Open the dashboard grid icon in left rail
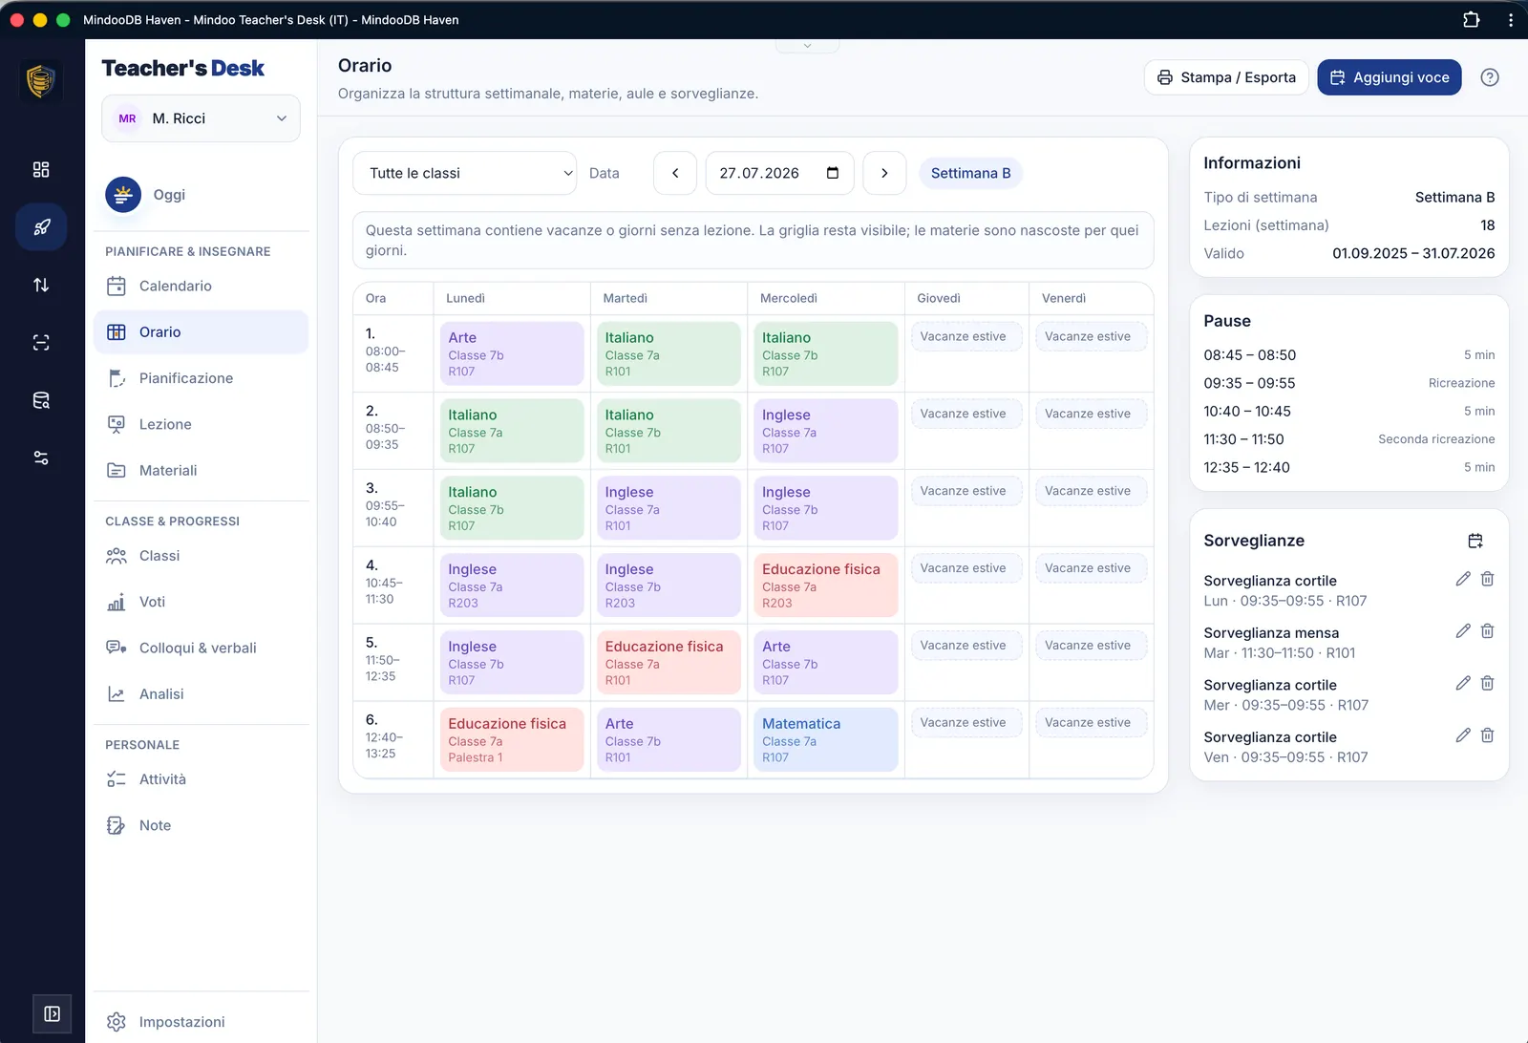Viewport: 1528px width, 1043px height. [x=41, y=169]
